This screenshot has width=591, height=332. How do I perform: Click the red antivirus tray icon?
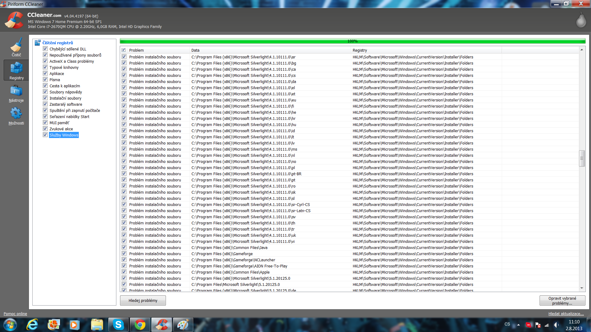528,325
